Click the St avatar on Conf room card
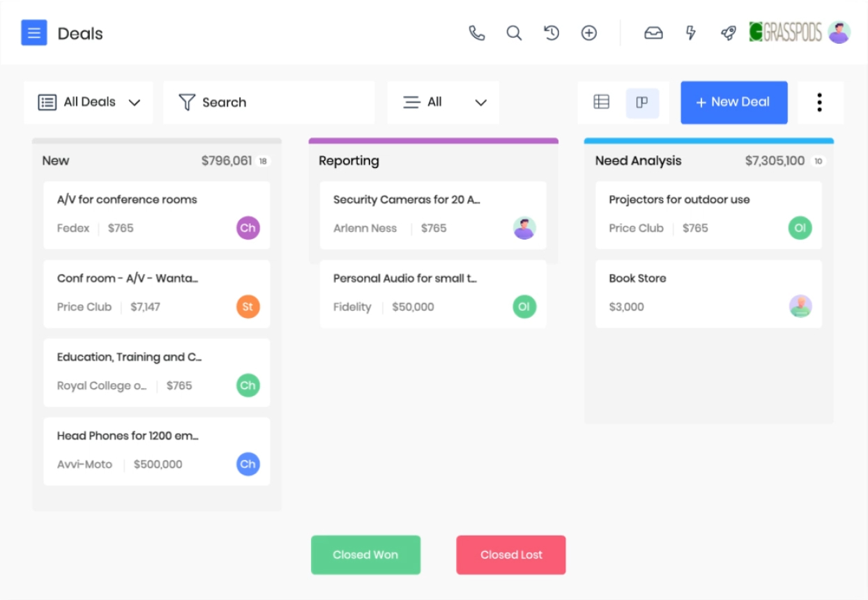 coord(248,307)
